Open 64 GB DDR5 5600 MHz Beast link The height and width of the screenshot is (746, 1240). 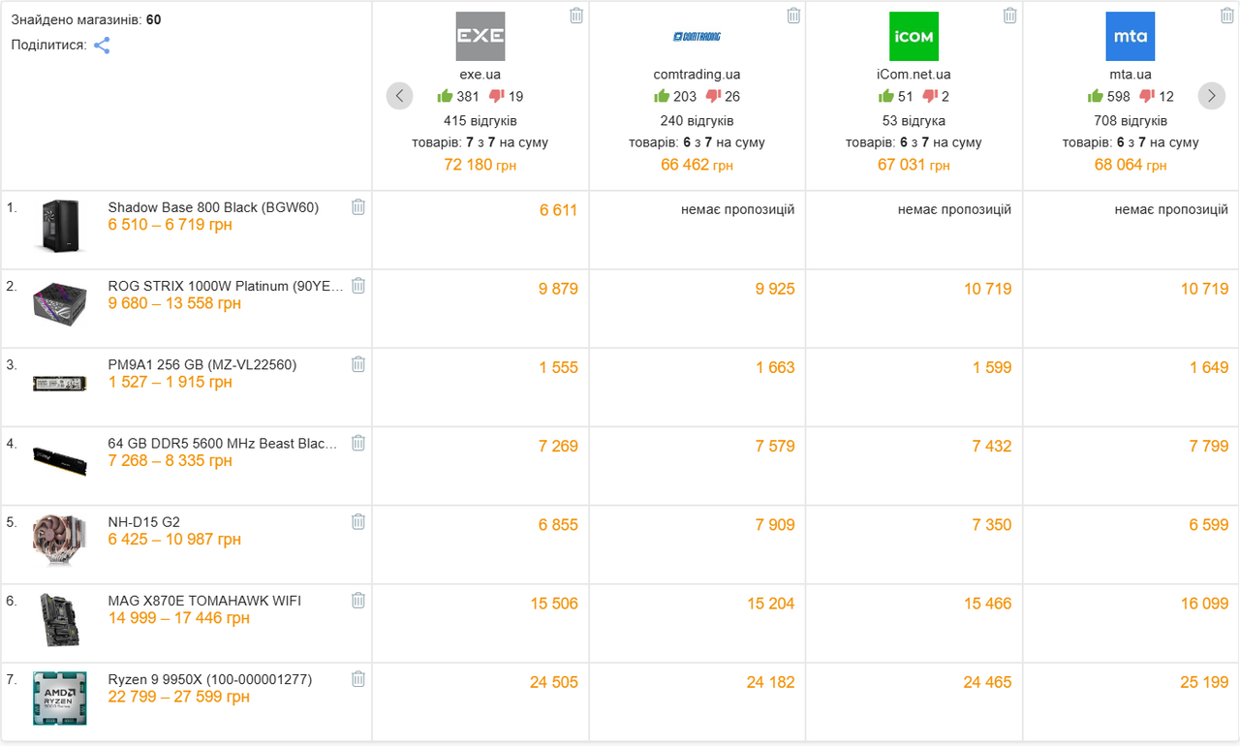point(223,443)
